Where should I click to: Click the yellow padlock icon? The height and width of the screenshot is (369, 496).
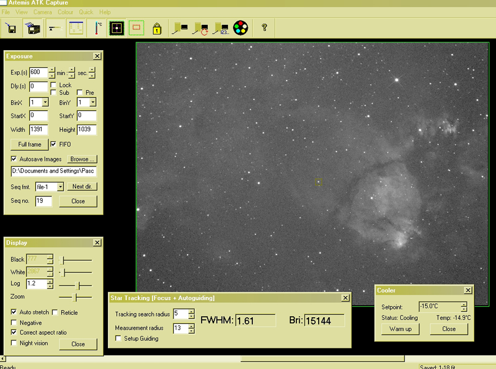[x=157, y=28]
